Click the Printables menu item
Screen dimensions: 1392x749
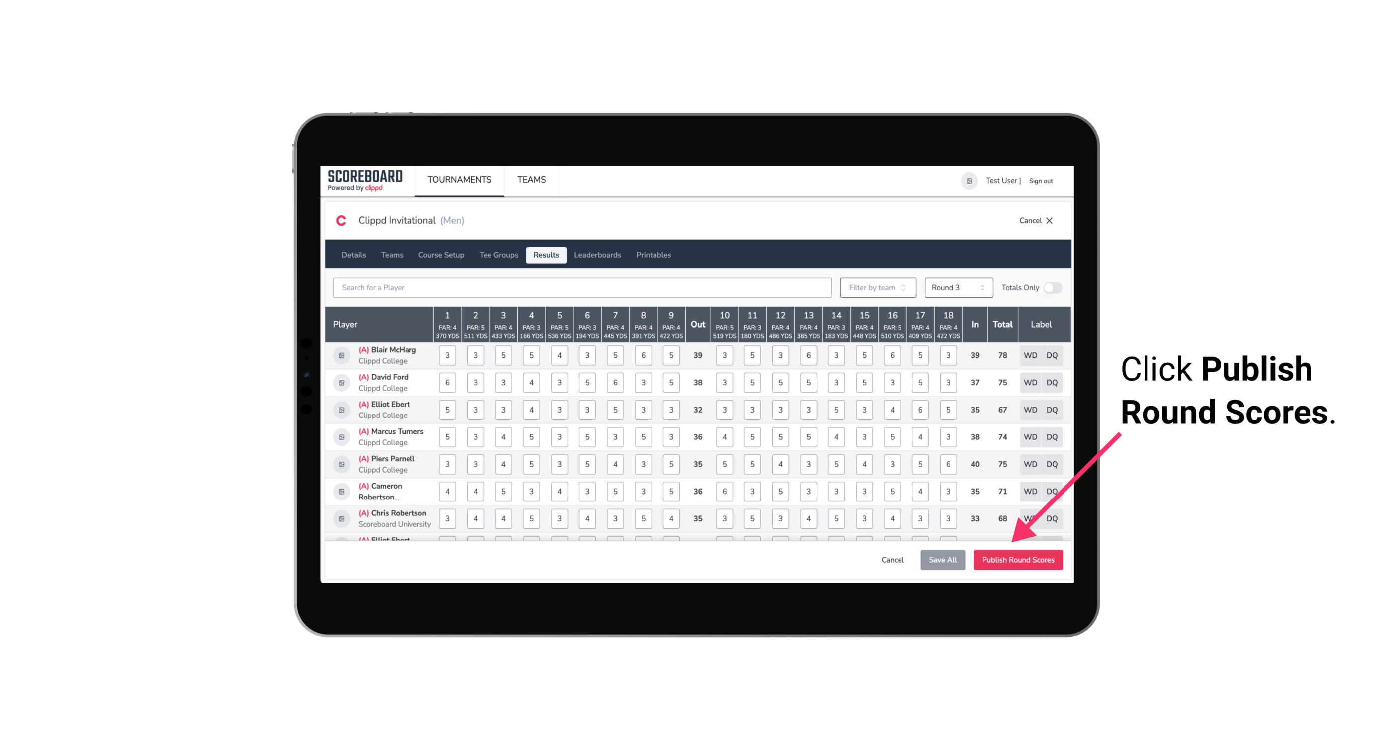pos(655,254)
